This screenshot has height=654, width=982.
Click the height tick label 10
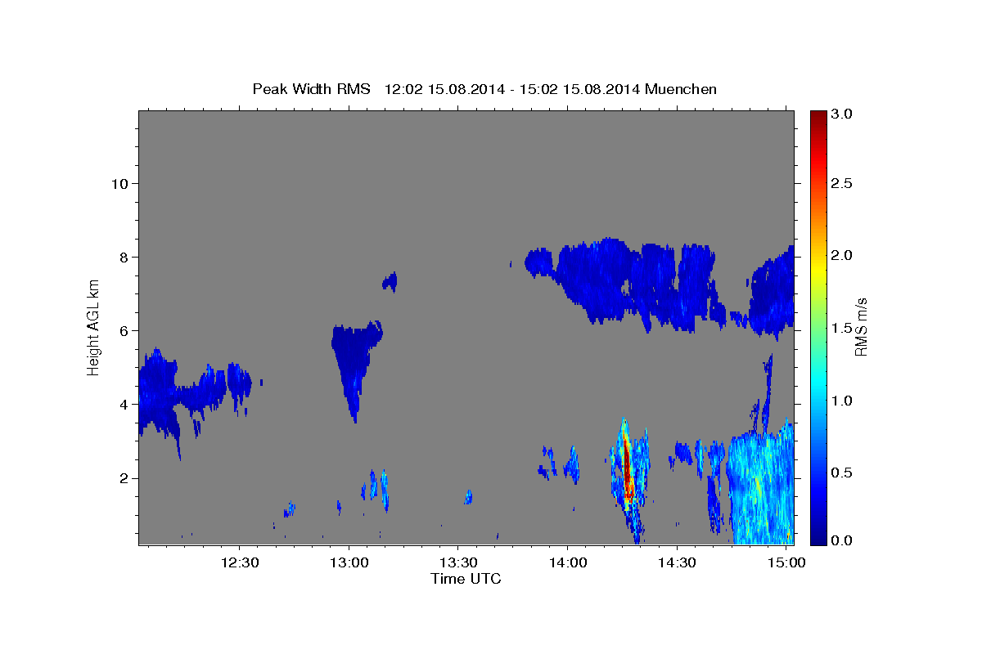[x=119, y=183]
